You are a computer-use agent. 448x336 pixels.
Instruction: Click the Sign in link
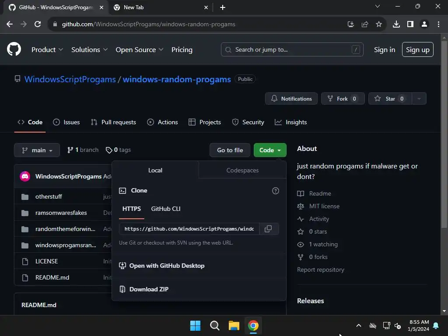coord(385,50)
